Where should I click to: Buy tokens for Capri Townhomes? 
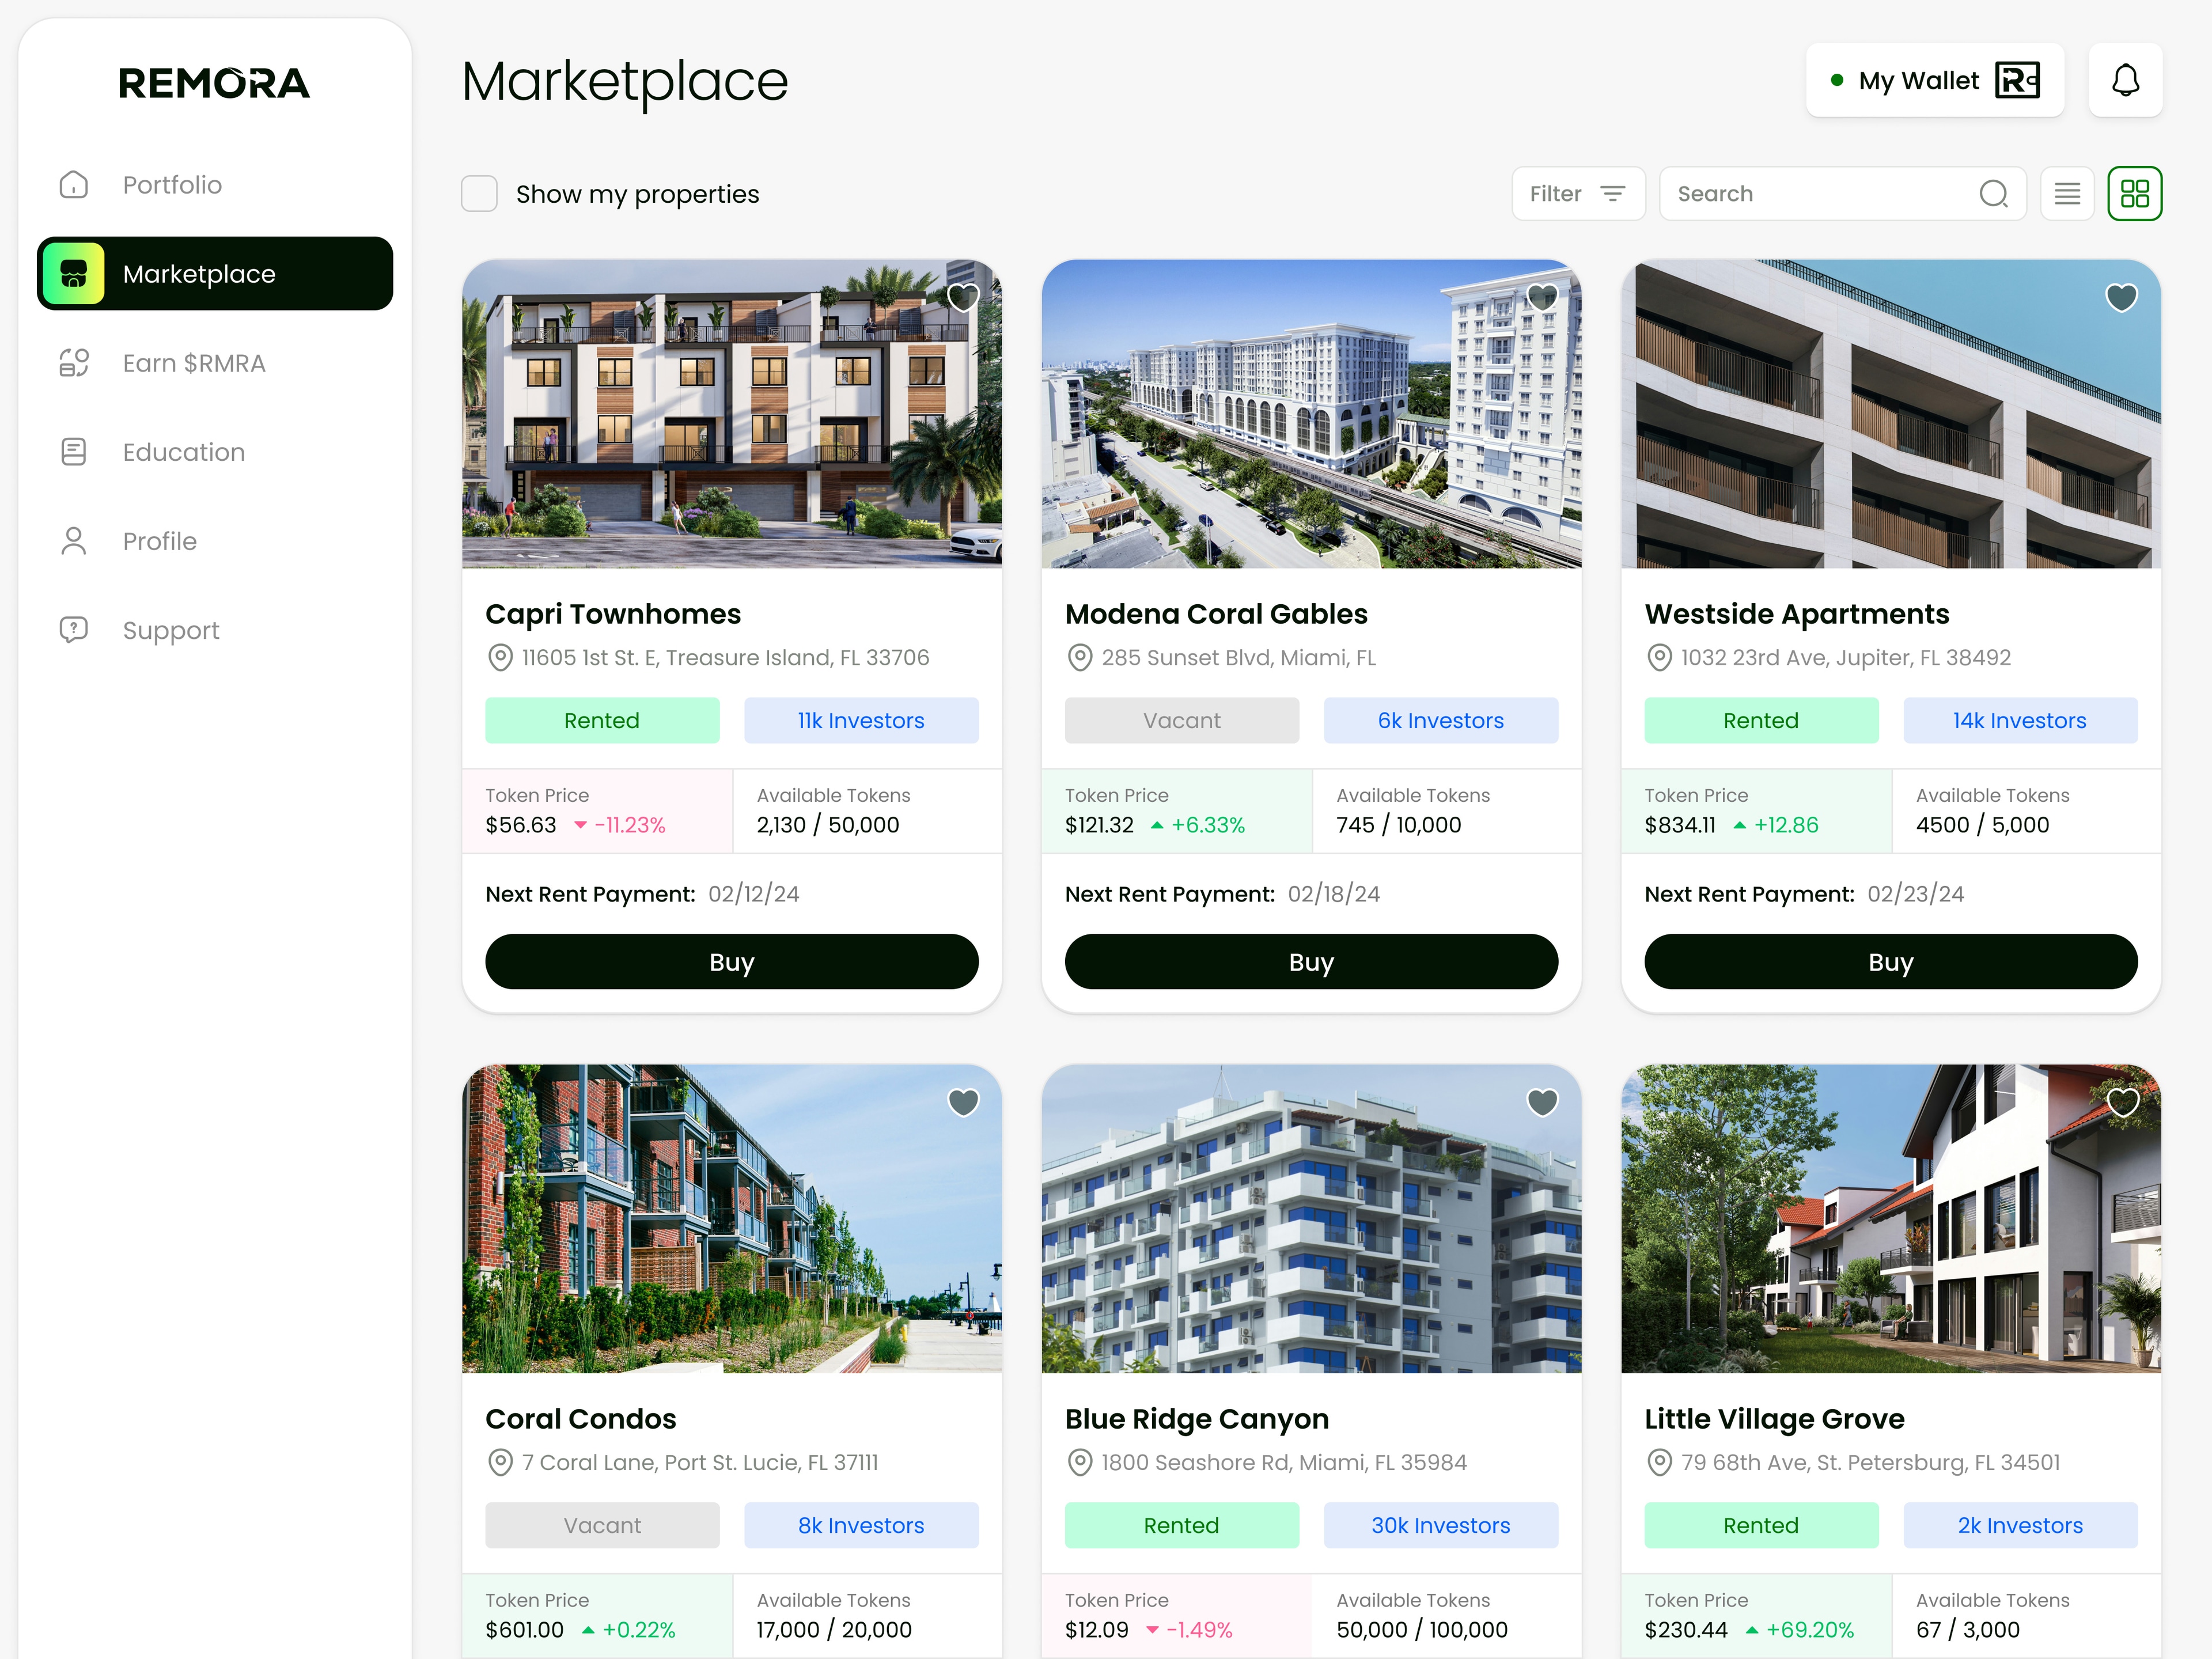(732, 962)
